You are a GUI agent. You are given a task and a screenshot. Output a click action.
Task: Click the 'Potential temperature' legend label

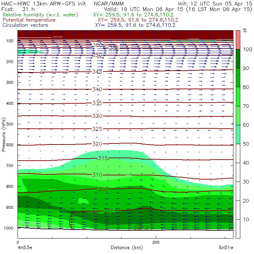coord(29,20)
